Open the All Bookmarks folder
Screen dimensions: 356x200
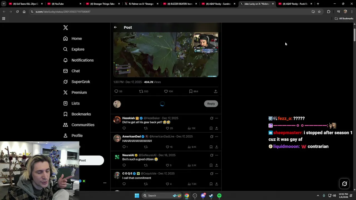coord(344,19)
